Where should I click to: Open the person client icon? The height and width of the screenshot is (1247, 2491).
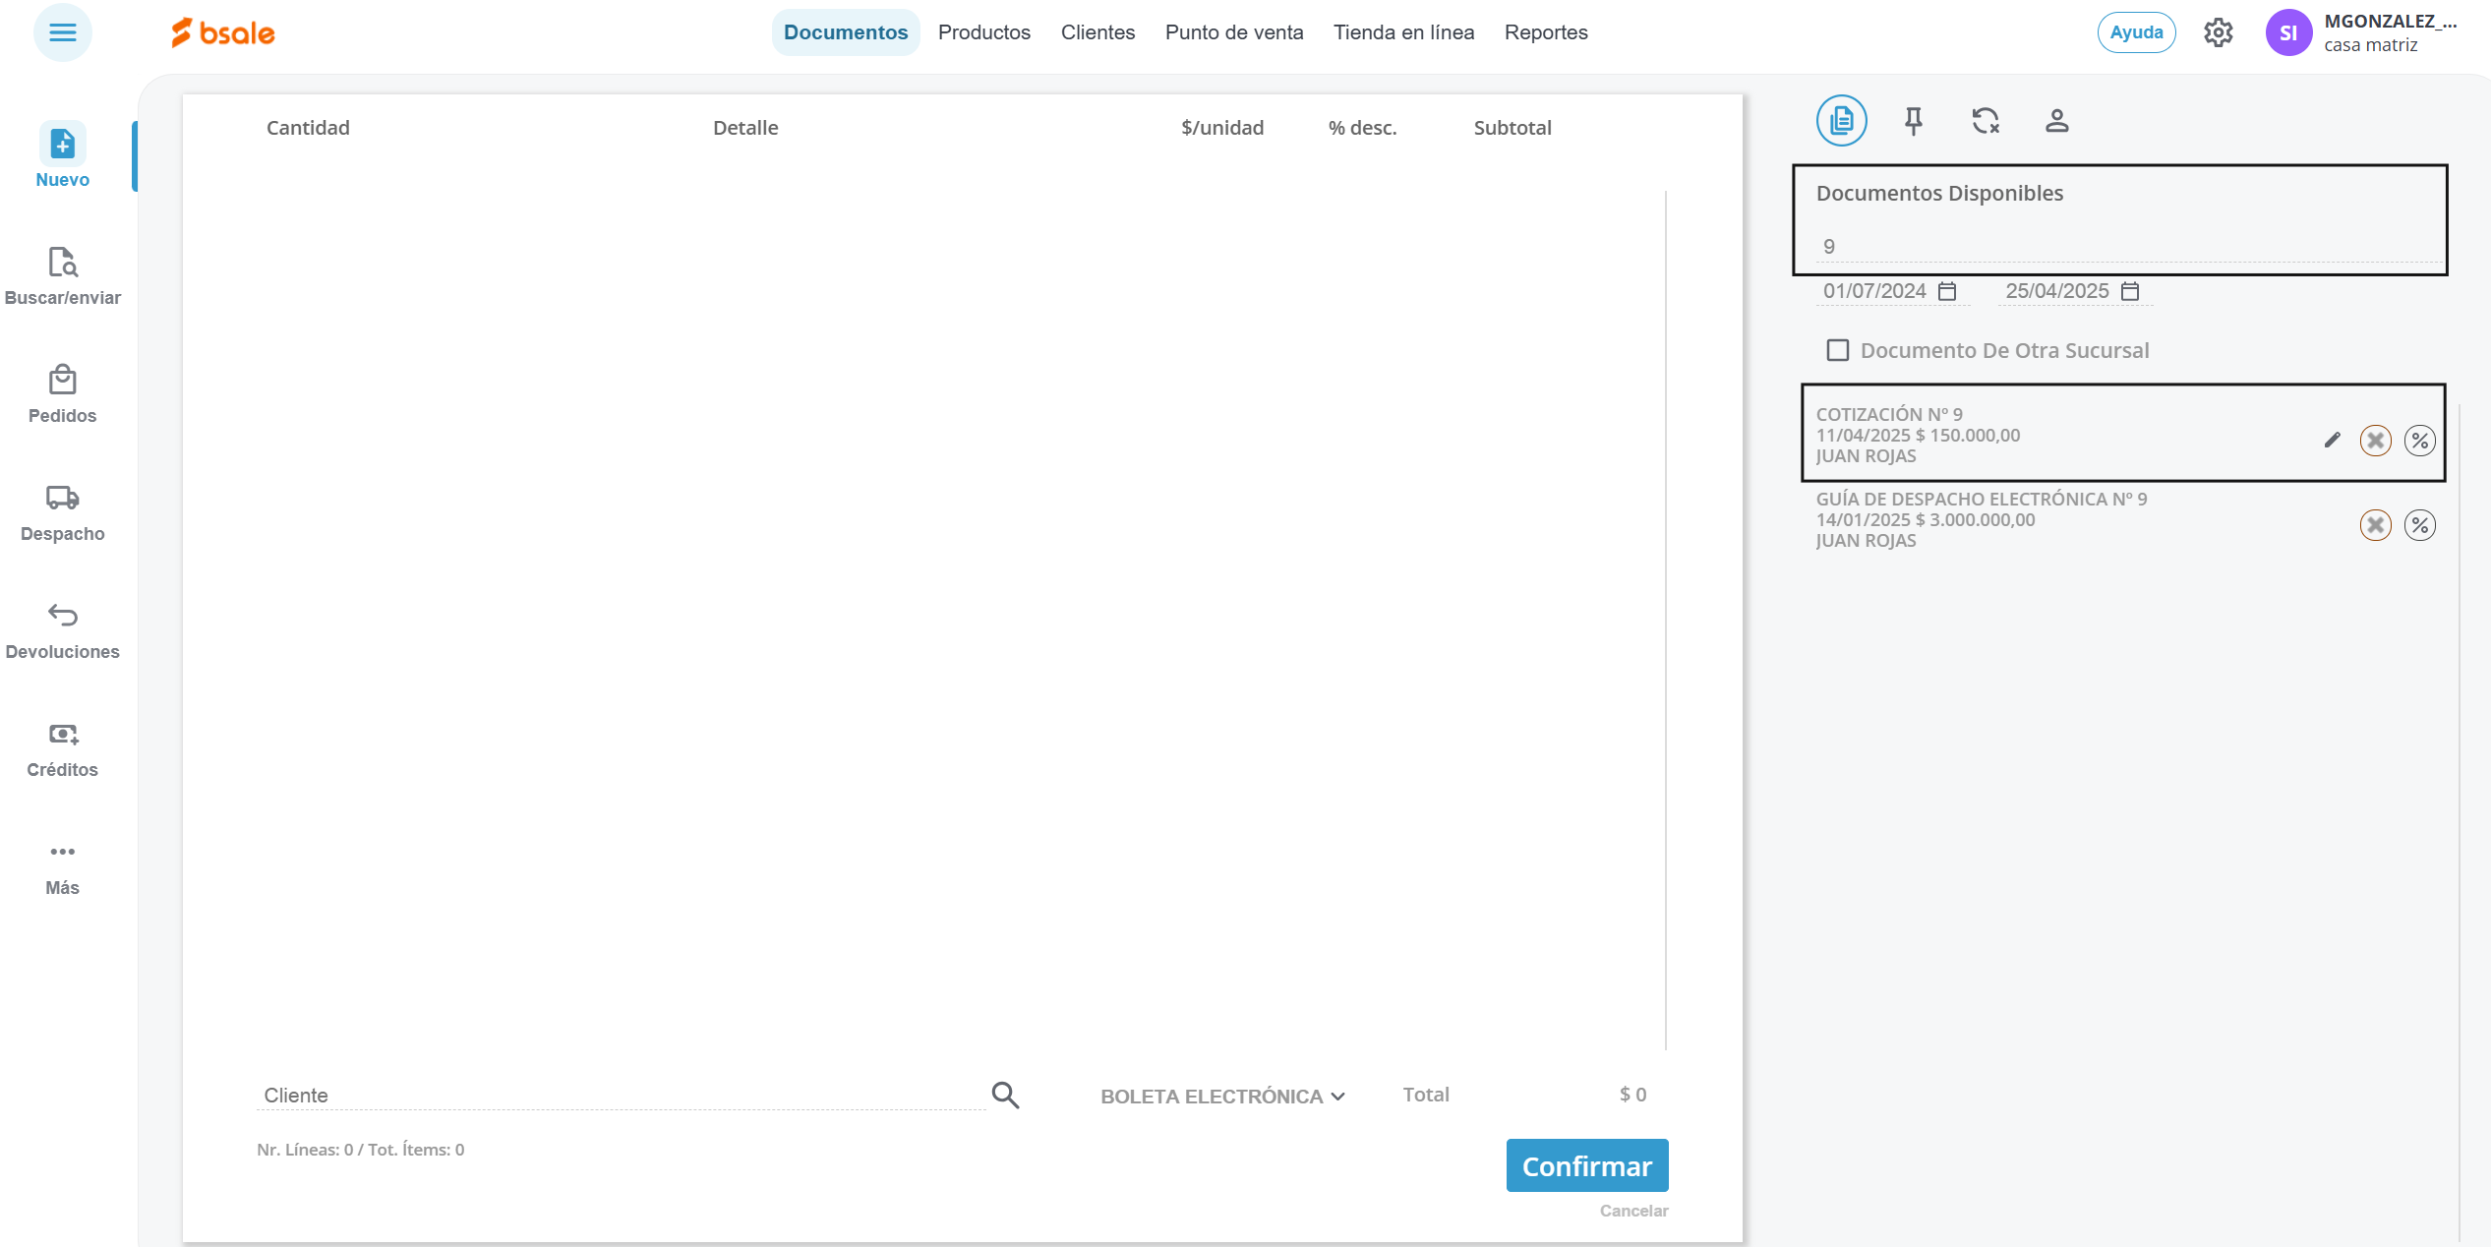point(2056,121)
